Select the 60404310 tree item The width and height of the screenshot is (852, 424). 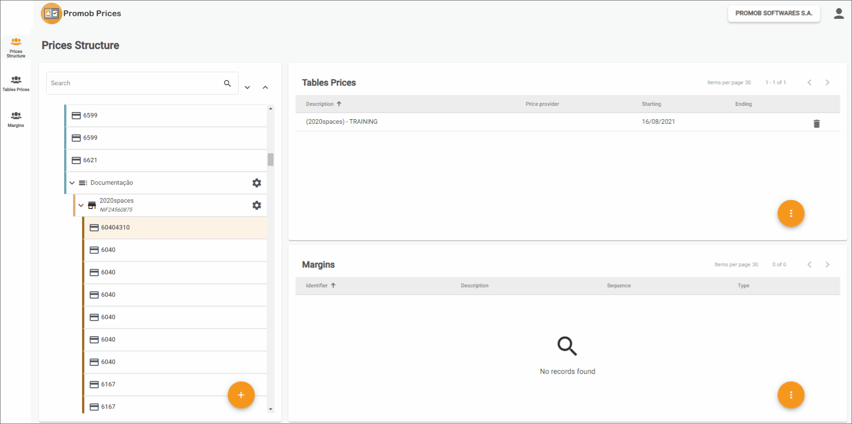175,228
